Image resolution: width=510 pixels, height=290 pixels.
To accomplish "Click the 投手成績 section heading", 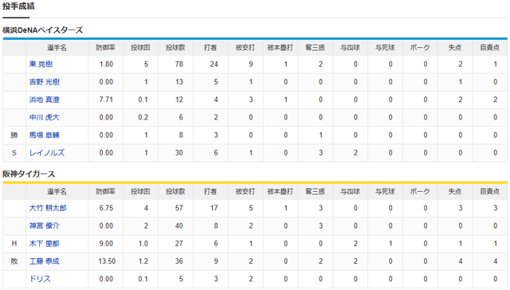I will [x=18, y=6].
